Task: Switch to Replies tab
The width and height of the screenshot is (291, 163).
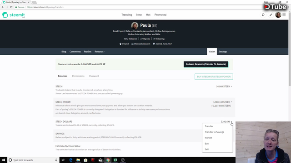Action: coord(88,52)
